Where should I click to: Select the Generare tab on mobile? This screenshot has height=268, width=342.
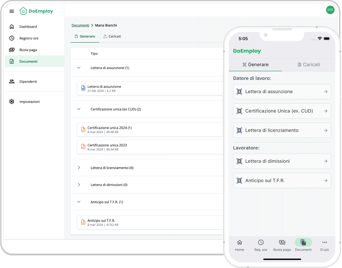coord(255,65)
